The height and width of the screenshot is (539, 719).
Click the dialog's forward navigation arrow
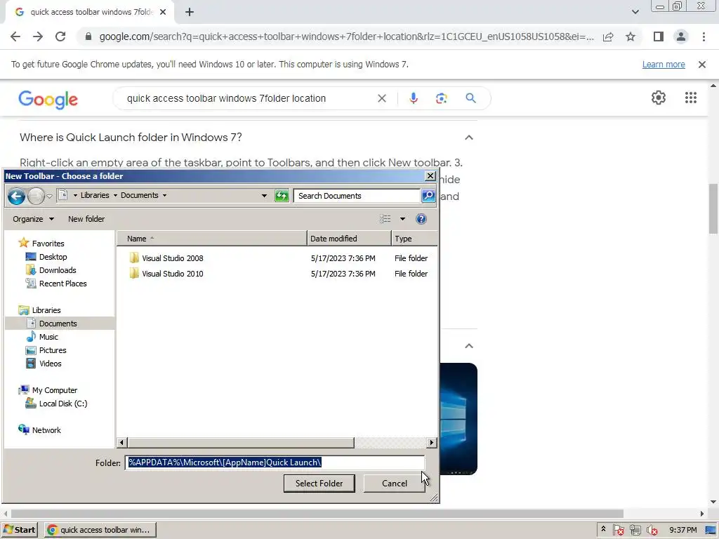[x=36, y=197]
